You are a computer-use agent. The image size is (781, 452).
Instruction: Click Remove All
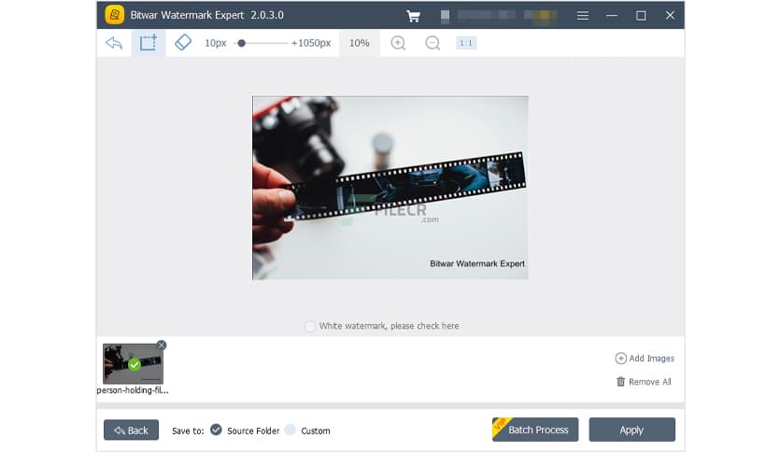pos(644,382)
